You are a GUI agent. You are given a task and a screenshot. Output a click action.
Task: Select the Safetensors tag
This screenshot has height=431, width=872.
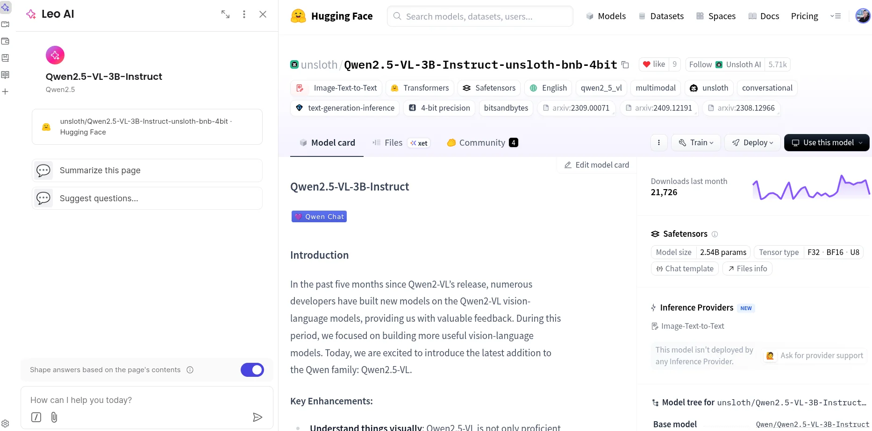pos(489,88)
